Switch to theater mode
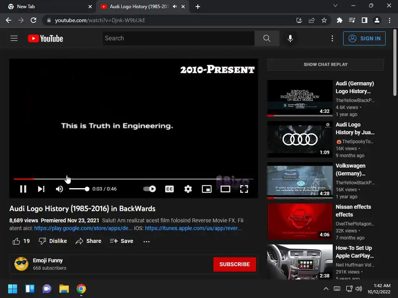This screenshot has height=298, width=398. tap(225, 189)
